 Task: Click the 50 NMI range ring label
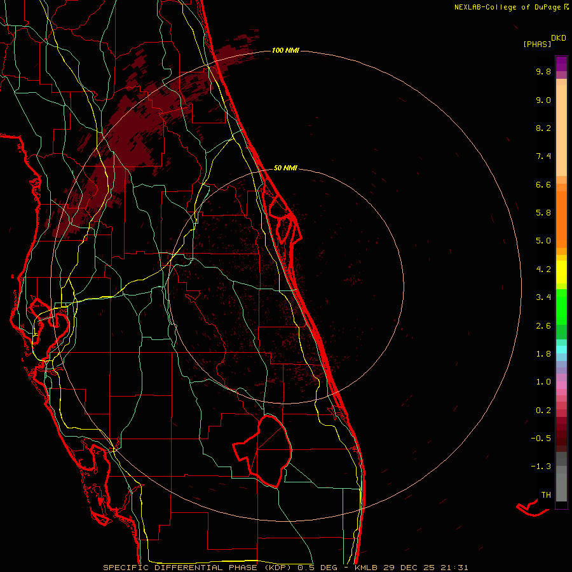coord(285,168)
